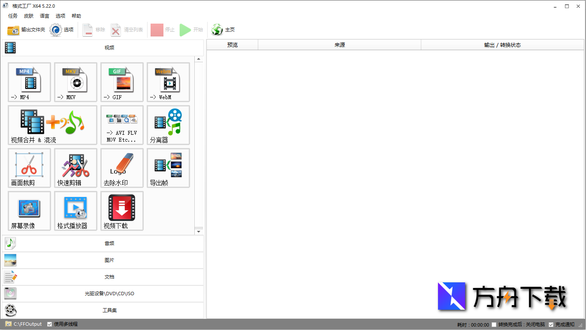This screenshot has width=586, height=330.
Task: Click the video panel scrollbar down arrow
Action: 199,232
